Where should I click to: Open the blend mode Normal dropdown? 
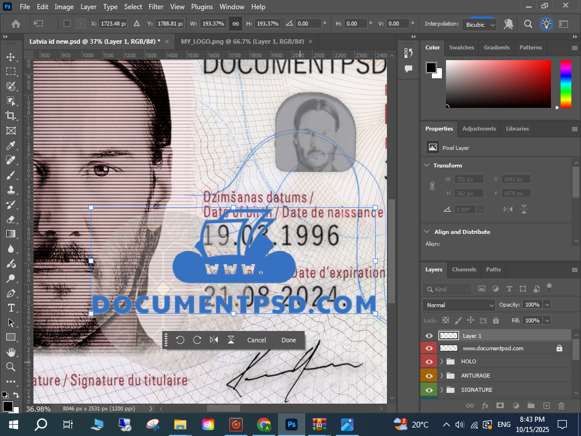tap(460, 305)
